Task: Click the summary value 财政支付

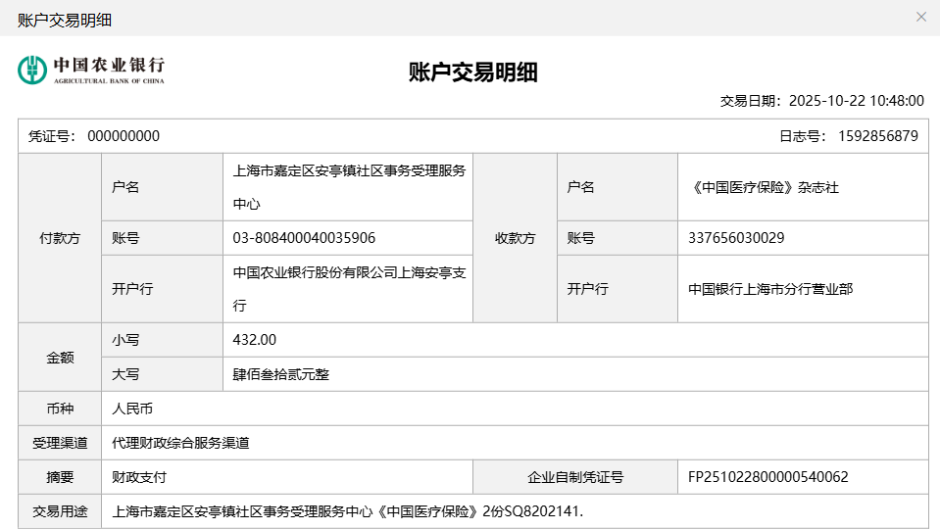Action: point(139,477)
